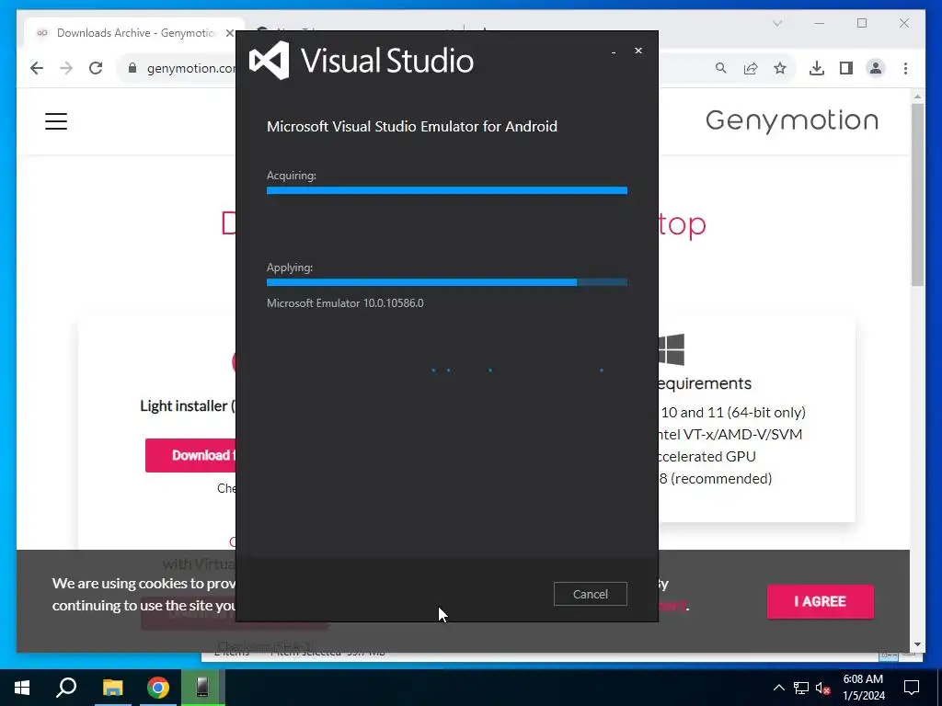Share this page from Chrome toolbar

pos(751,68)
